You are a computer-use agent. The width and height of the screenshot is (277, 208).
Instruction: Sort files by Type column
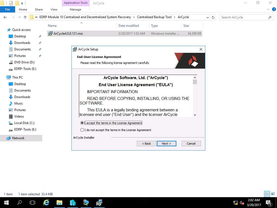point(154,26)
